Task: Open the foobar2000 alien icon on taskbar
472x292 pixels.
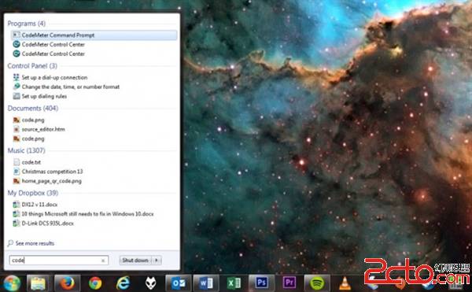Action: (151, 283)
